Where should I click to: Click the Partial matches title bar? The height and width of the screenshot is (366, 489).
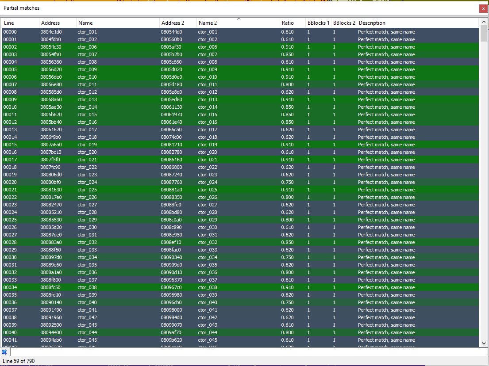pyautogui.click(x=177, y=8)
